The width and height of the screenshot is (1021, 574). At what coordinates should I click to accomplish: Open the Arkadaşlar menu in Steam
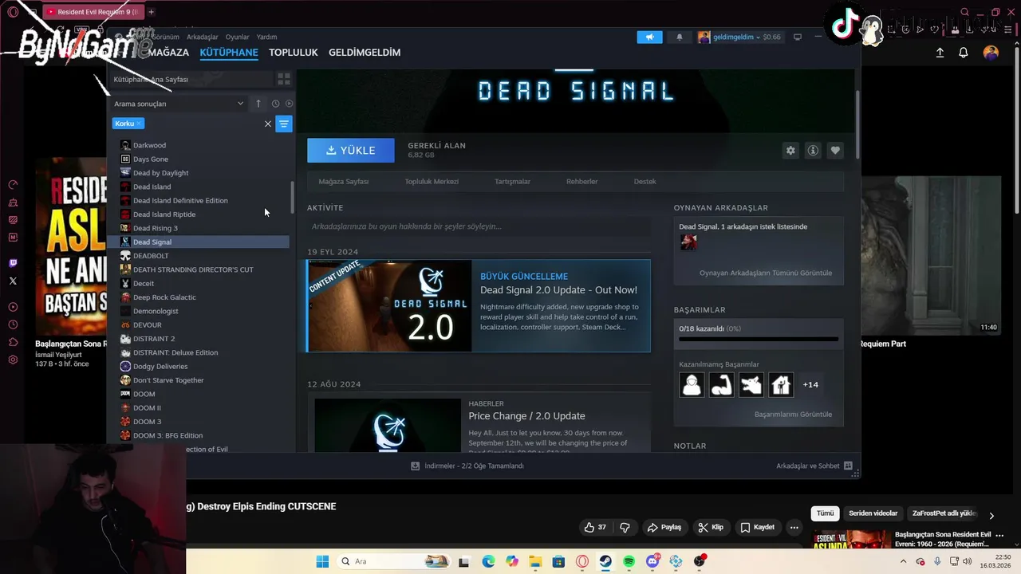click(203, 37)
